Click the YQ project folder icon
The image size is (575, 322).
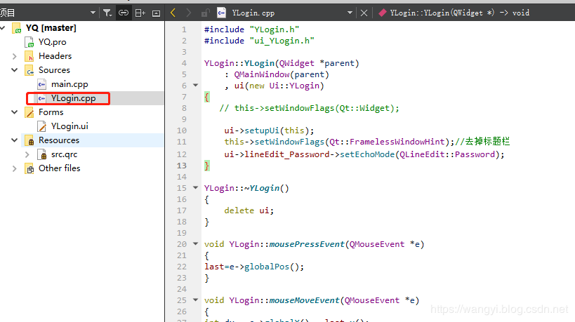(x=17, y=28)
